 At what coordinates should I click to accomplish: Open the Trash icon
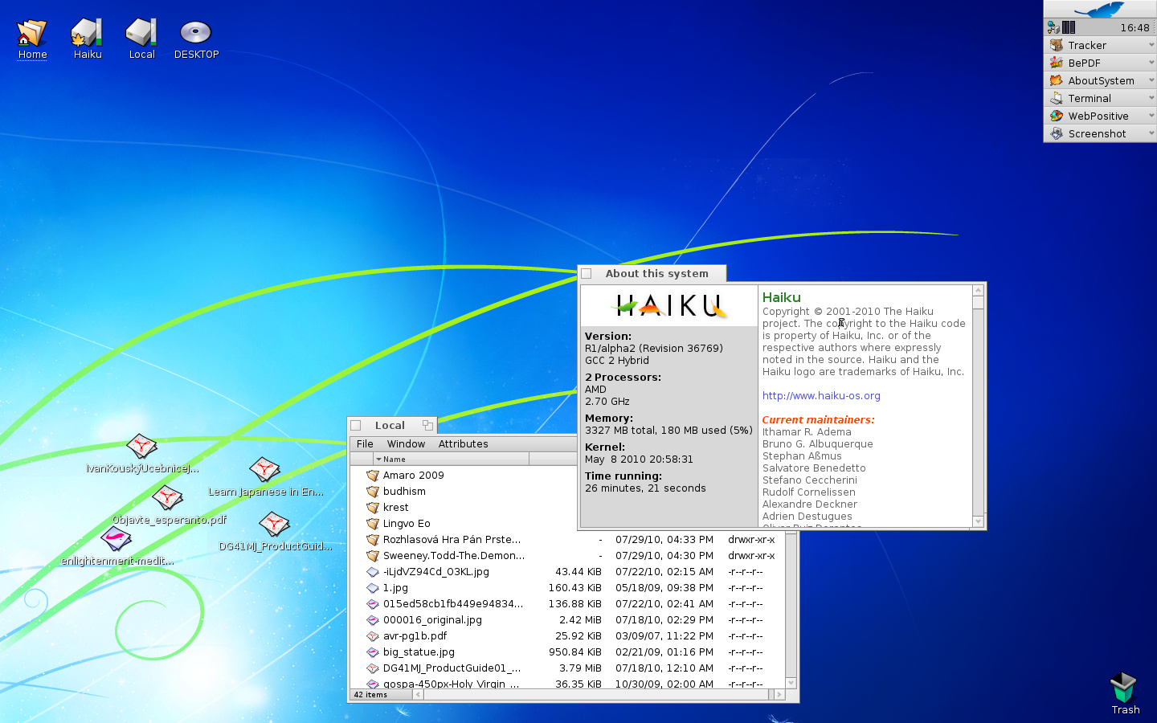[x=1123, y=688]
